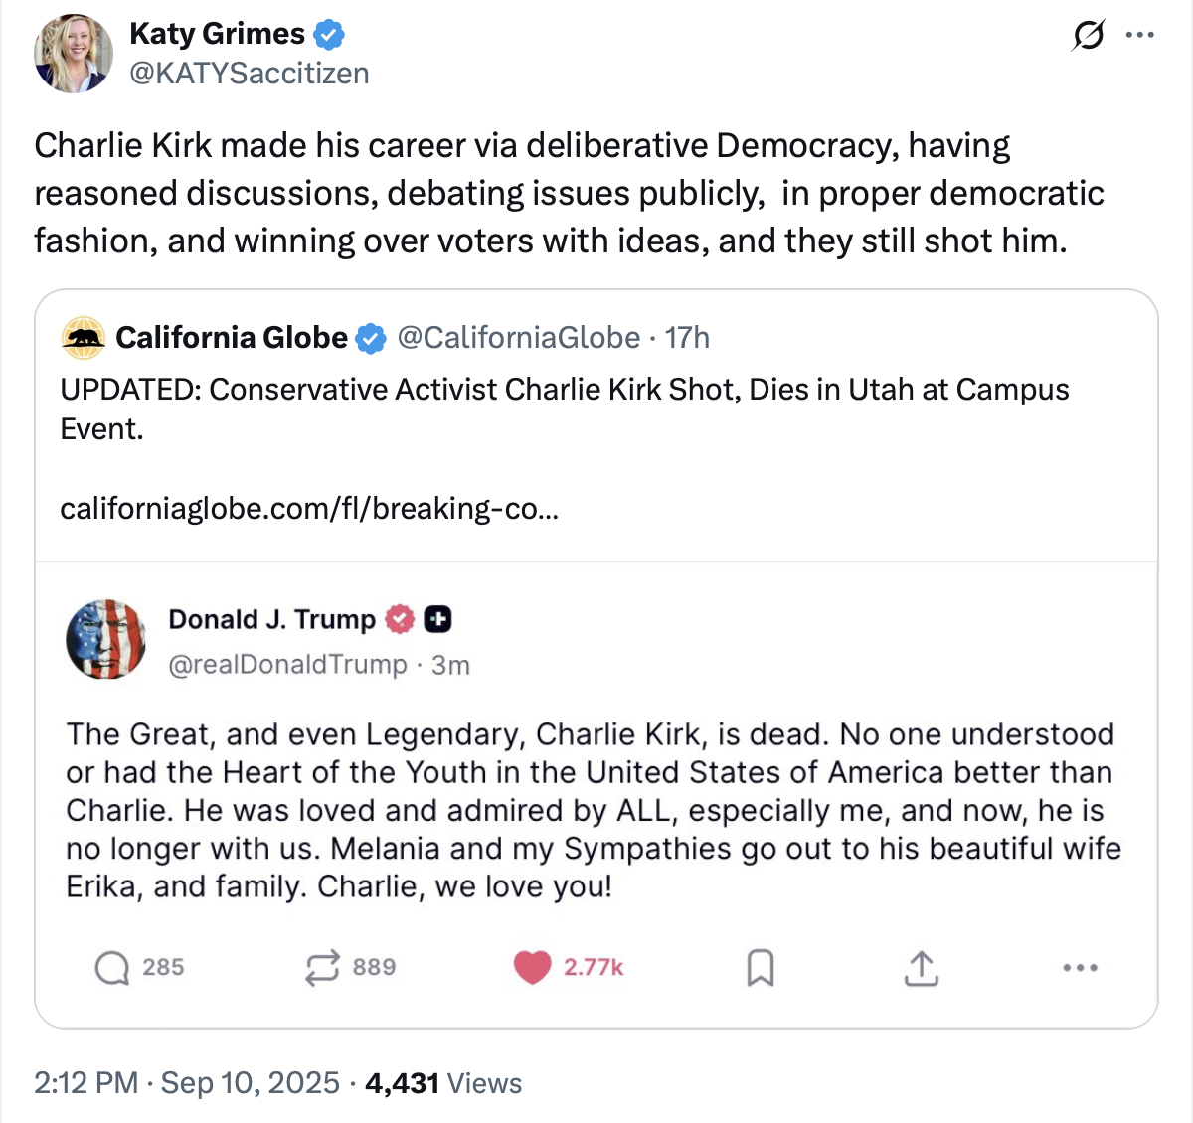Click Katy Grimes' blue verified badge
Viewport: 1193px width, 1123px height.
[329, 35]
